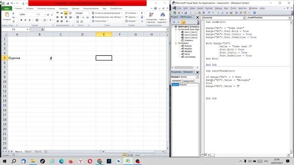
Task: Click the Sort and Filter icon
Action: pos(151,14)
